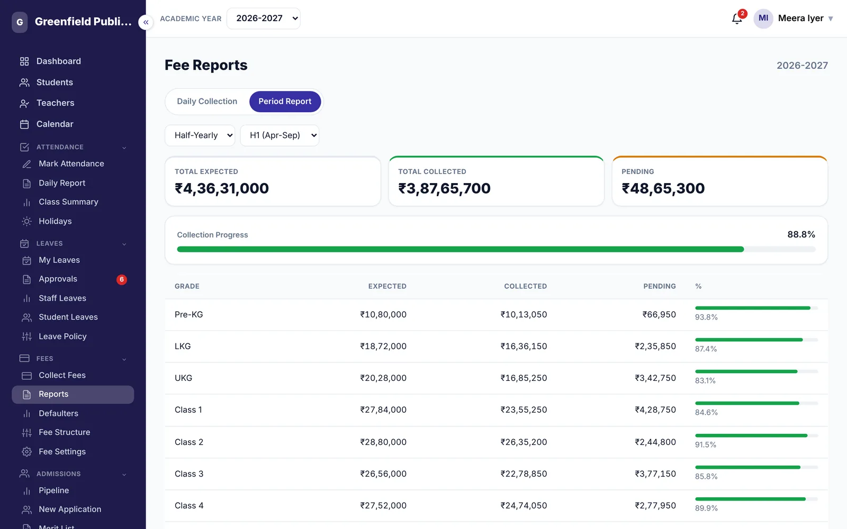This screenshot has width=847, height=529.
Task: Click the Collection Progress bar
Action: pos(496,249)
